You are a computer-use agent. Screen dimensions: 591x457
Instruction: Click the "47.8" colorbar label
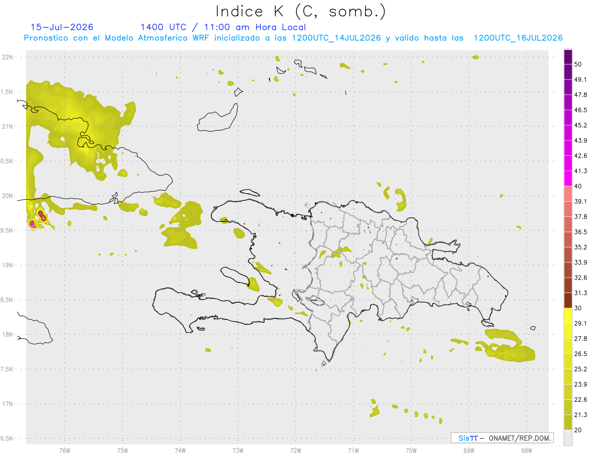(x=581, y=95)
